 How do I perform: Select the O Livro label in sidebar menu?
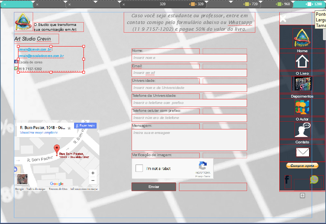click(x=302, y=74)
